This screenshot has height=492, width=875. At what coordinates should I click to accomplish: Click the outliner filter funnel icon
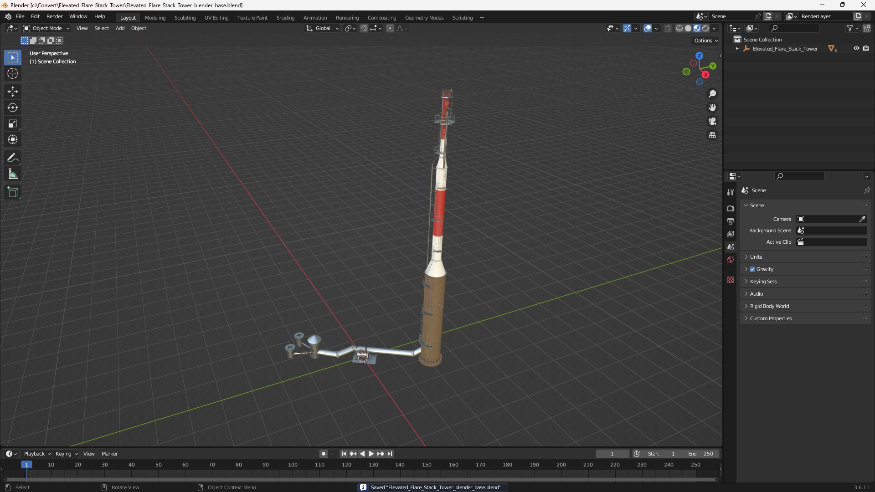849,28
